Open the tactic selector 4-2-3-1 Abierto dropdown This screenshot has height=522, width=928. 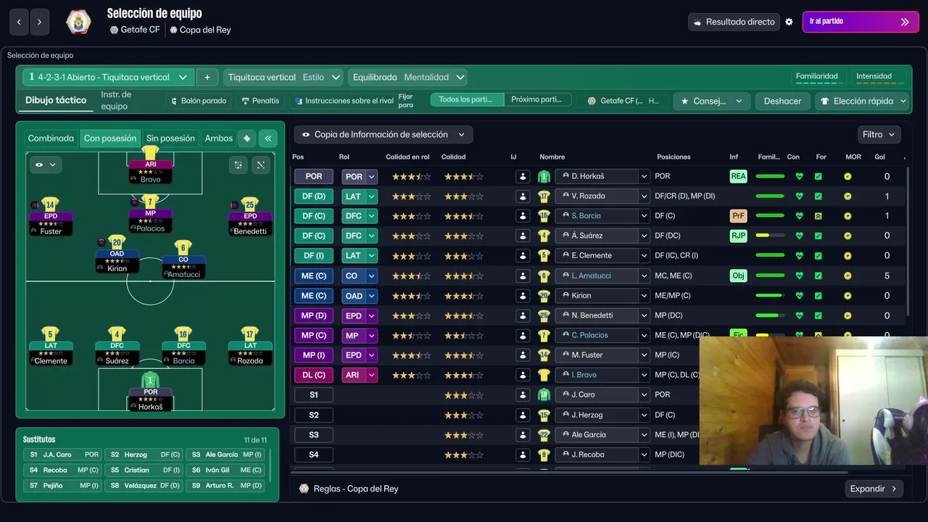(x=108, y=77)
